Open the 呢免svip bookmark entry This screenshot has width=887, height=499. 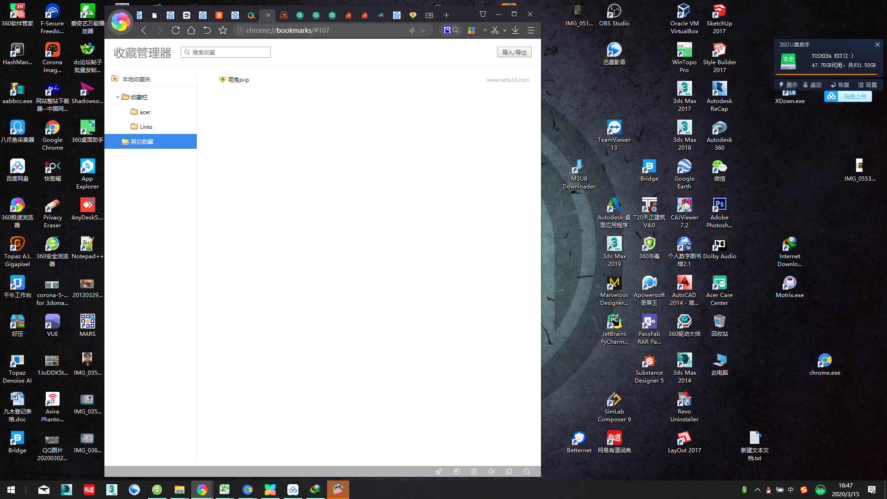(x=234, y=79)
